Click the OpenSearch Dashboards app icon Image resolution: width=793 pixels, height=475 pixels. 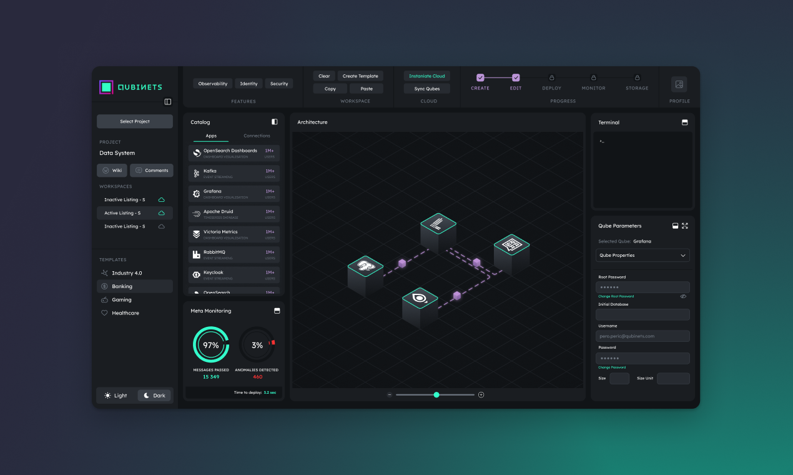pyautogui.click(x=197, y=152)
